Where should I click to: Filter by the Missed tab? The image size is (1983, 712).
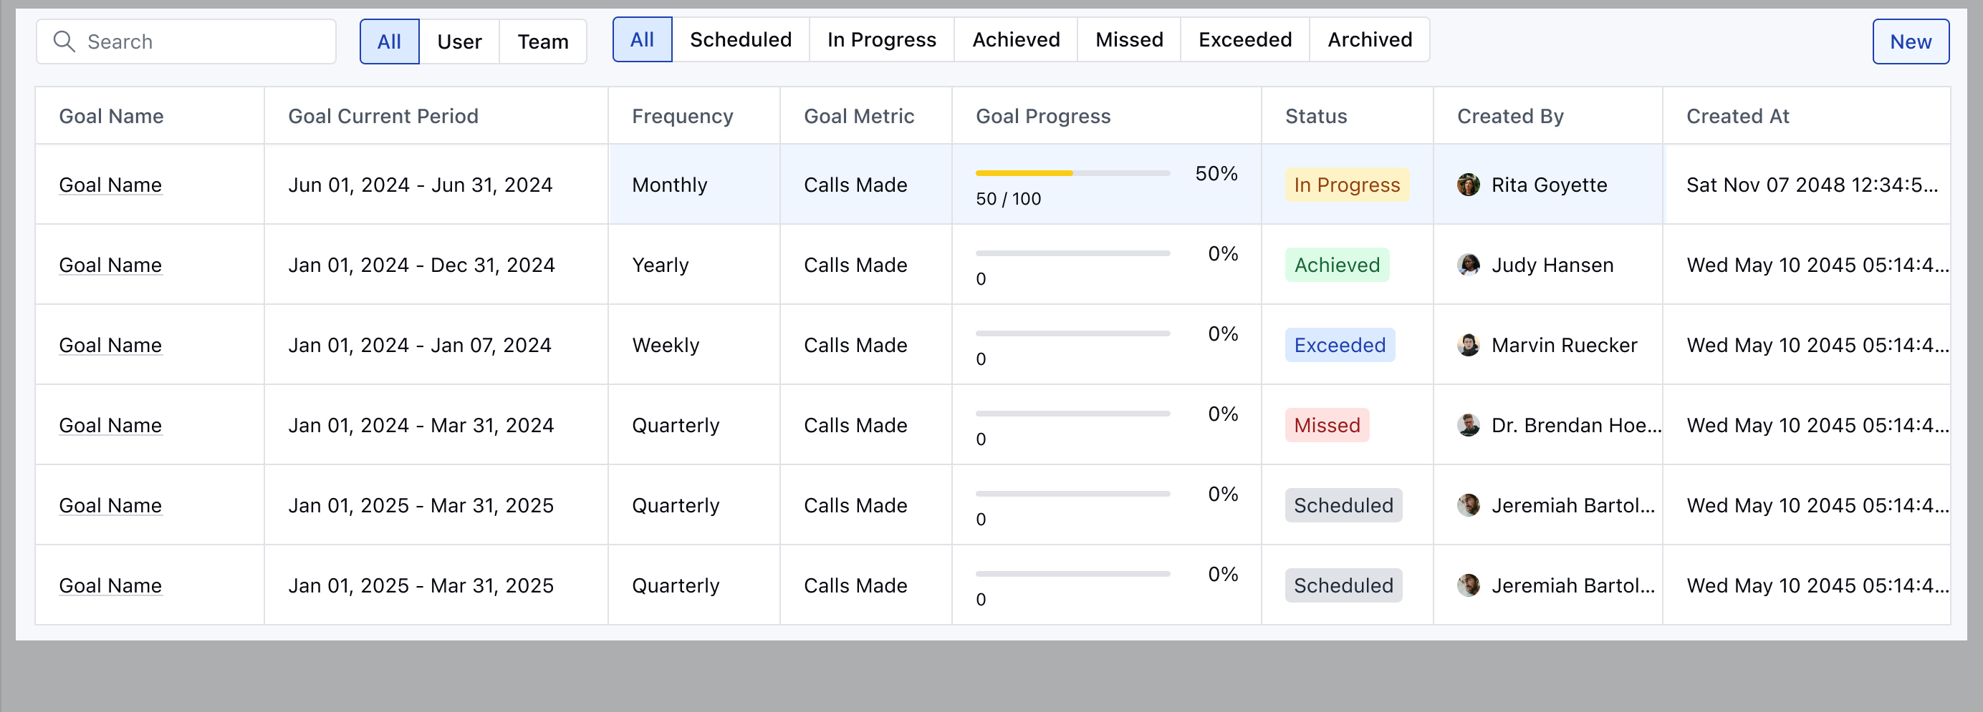tap(1128, 39)
